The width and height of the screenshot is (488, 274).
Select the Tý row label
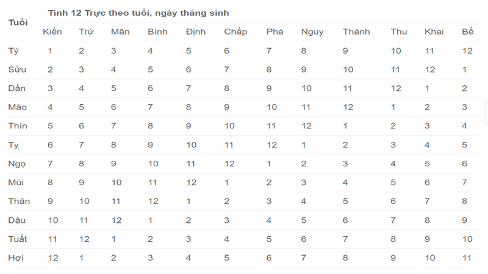(14, 51)
